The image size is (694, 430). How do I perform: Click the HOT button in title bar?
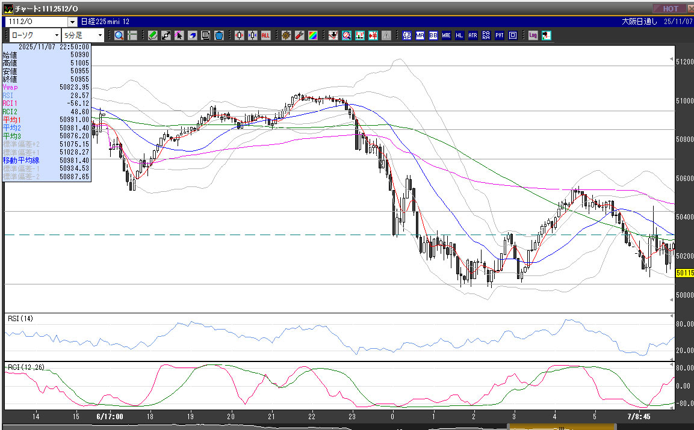coord(670,8)
